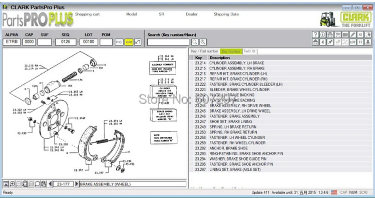375x198 pixels.
Task: Go to next page arrow
Action: pyautogui.click(x=77, y=184)
